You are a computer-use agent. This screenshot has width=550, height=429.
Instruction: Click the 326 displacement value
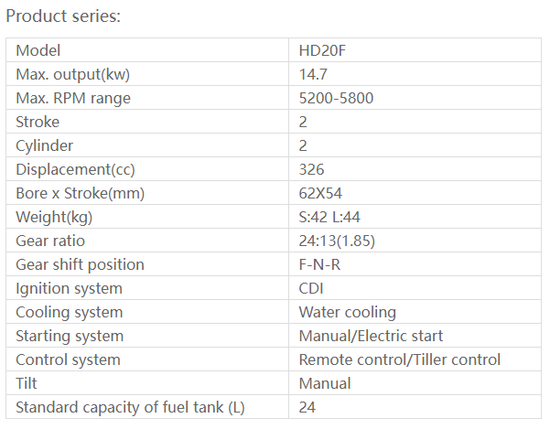tap(311, 169)
